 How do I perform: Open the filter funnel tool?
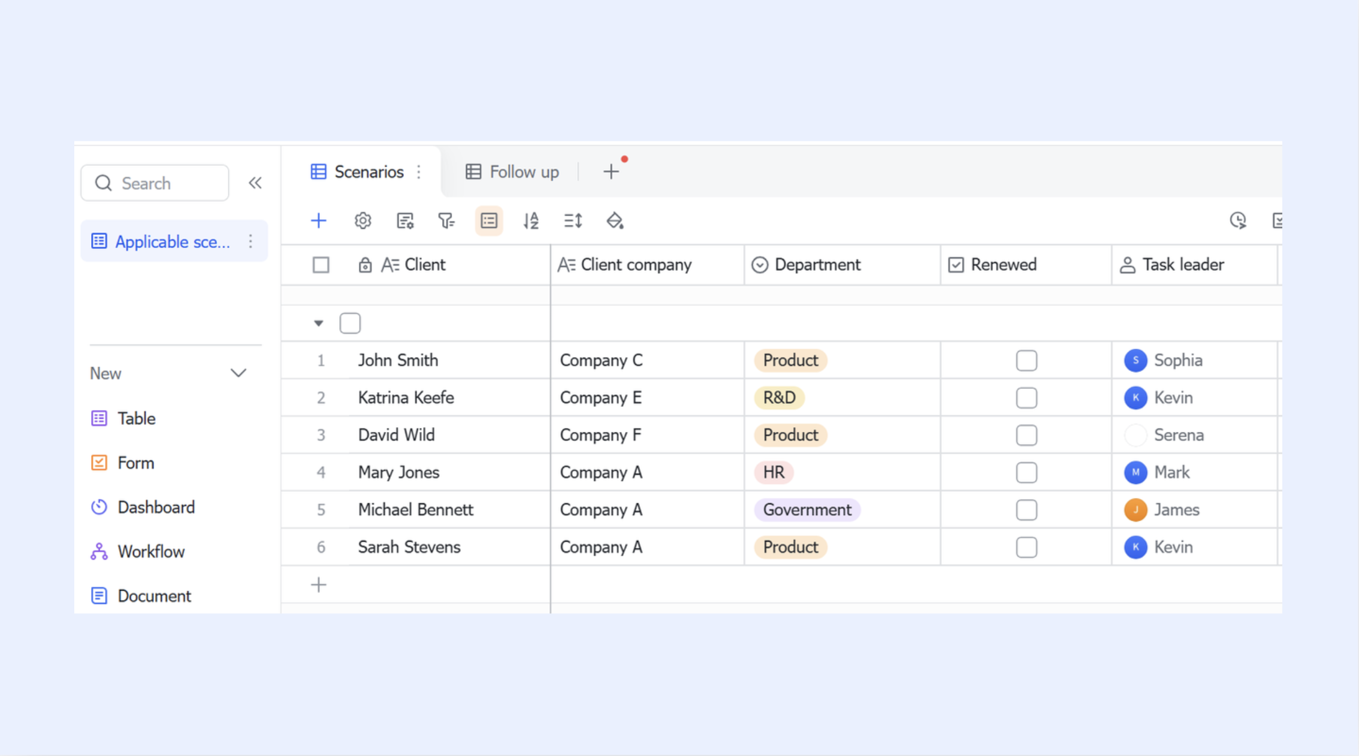[x=446, y=220]
